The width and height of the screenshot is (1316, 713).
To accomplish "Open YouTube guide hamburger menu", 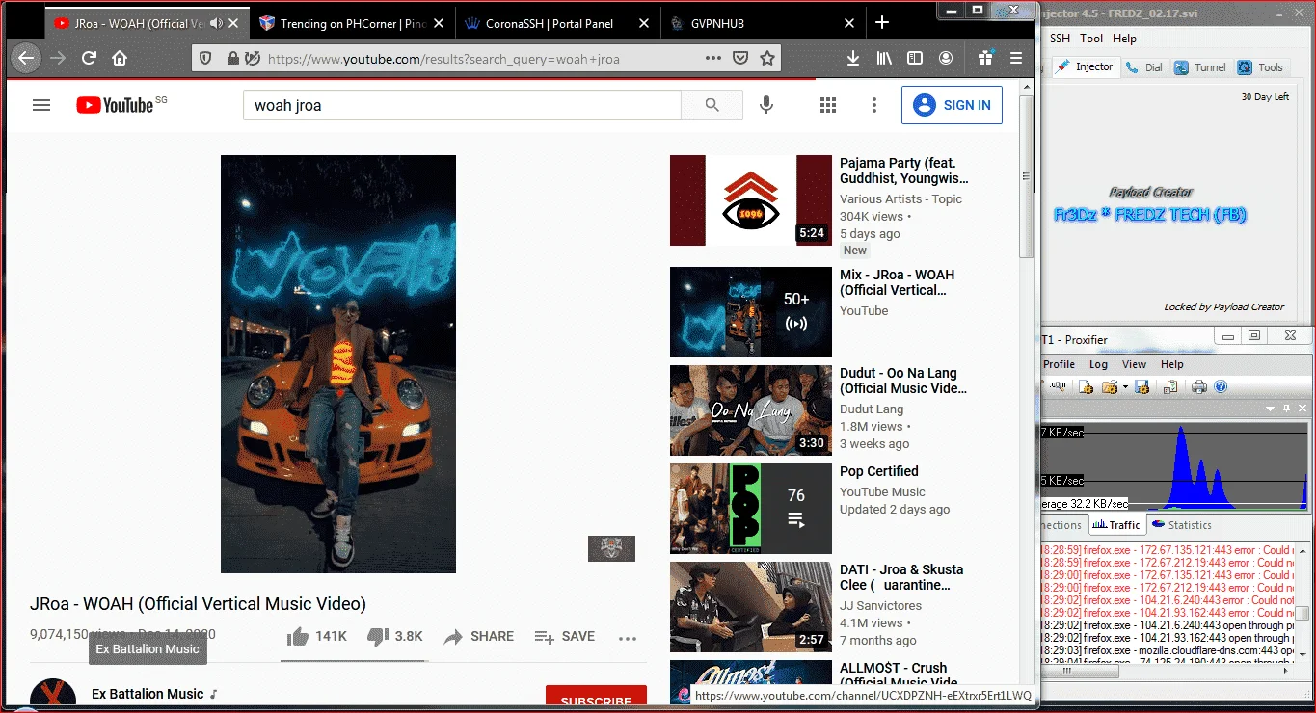I will (x=41, y=105).
